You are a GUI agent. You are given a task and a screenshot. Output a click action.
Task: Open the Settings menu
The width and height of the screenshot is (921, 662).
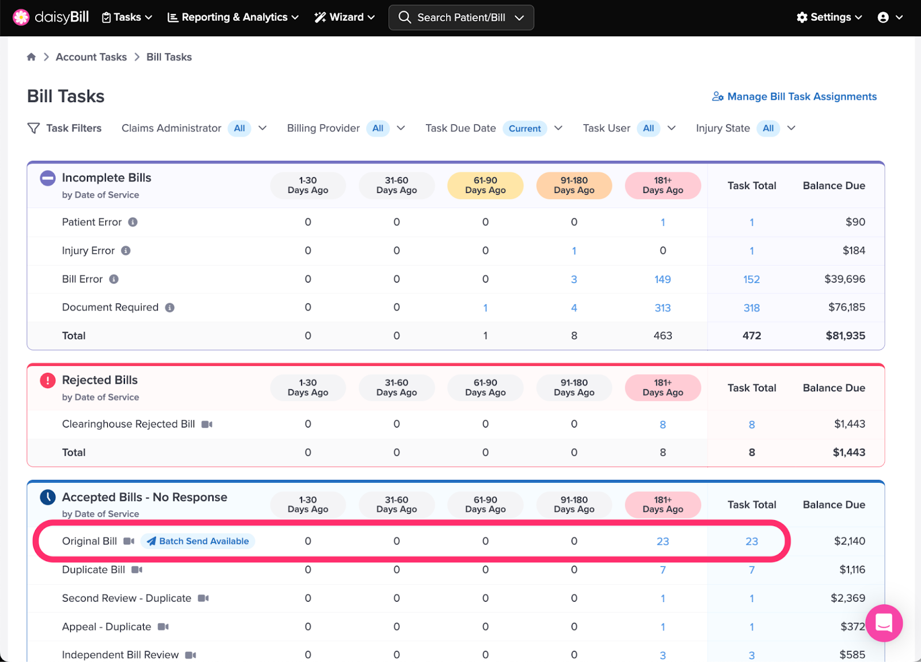click(x=829, y=17)
